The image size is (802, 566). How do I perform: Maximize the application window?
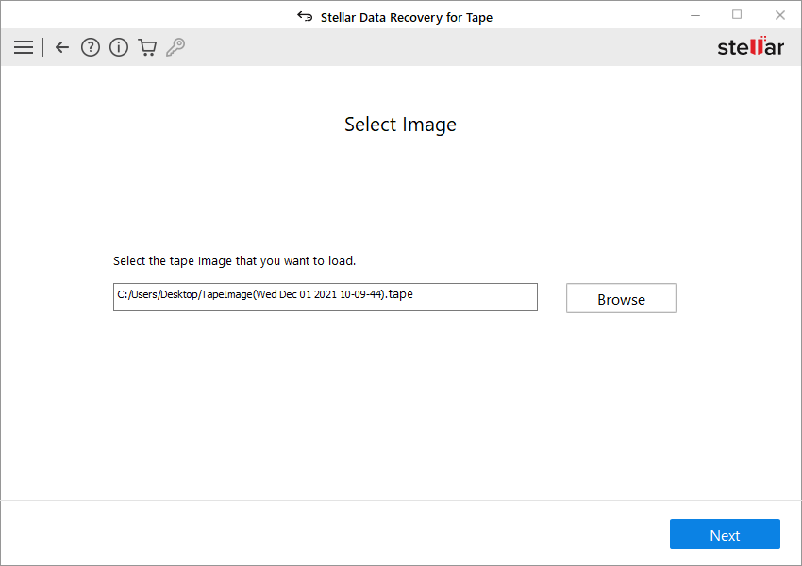tap(737, 15)
